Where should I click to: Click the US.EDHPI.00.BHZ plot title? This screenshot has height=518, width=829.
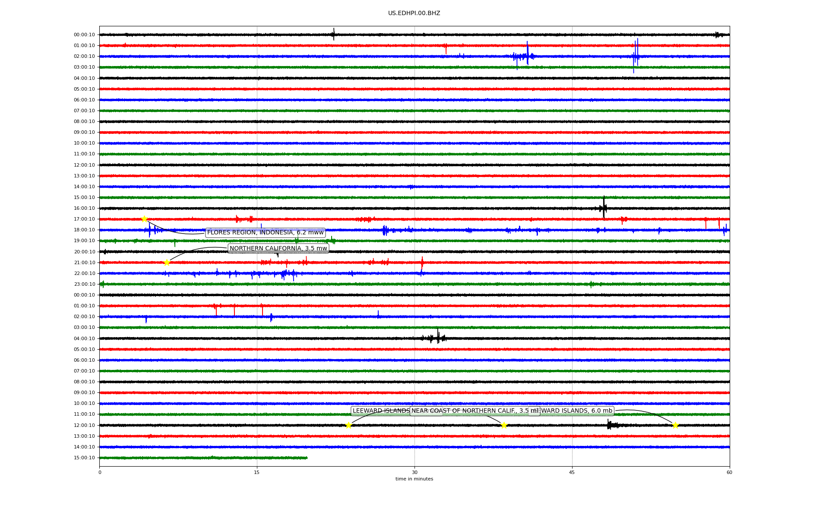coord(414,13)
